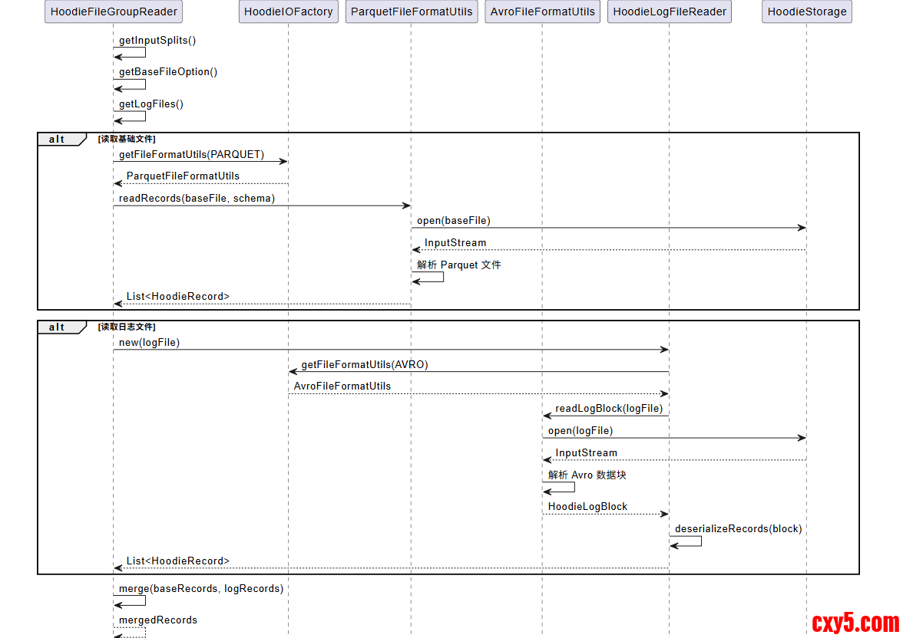Select the ParquetFileFormatUtils participant box
The height and width of the screenshot is (638, 903).
412,12
